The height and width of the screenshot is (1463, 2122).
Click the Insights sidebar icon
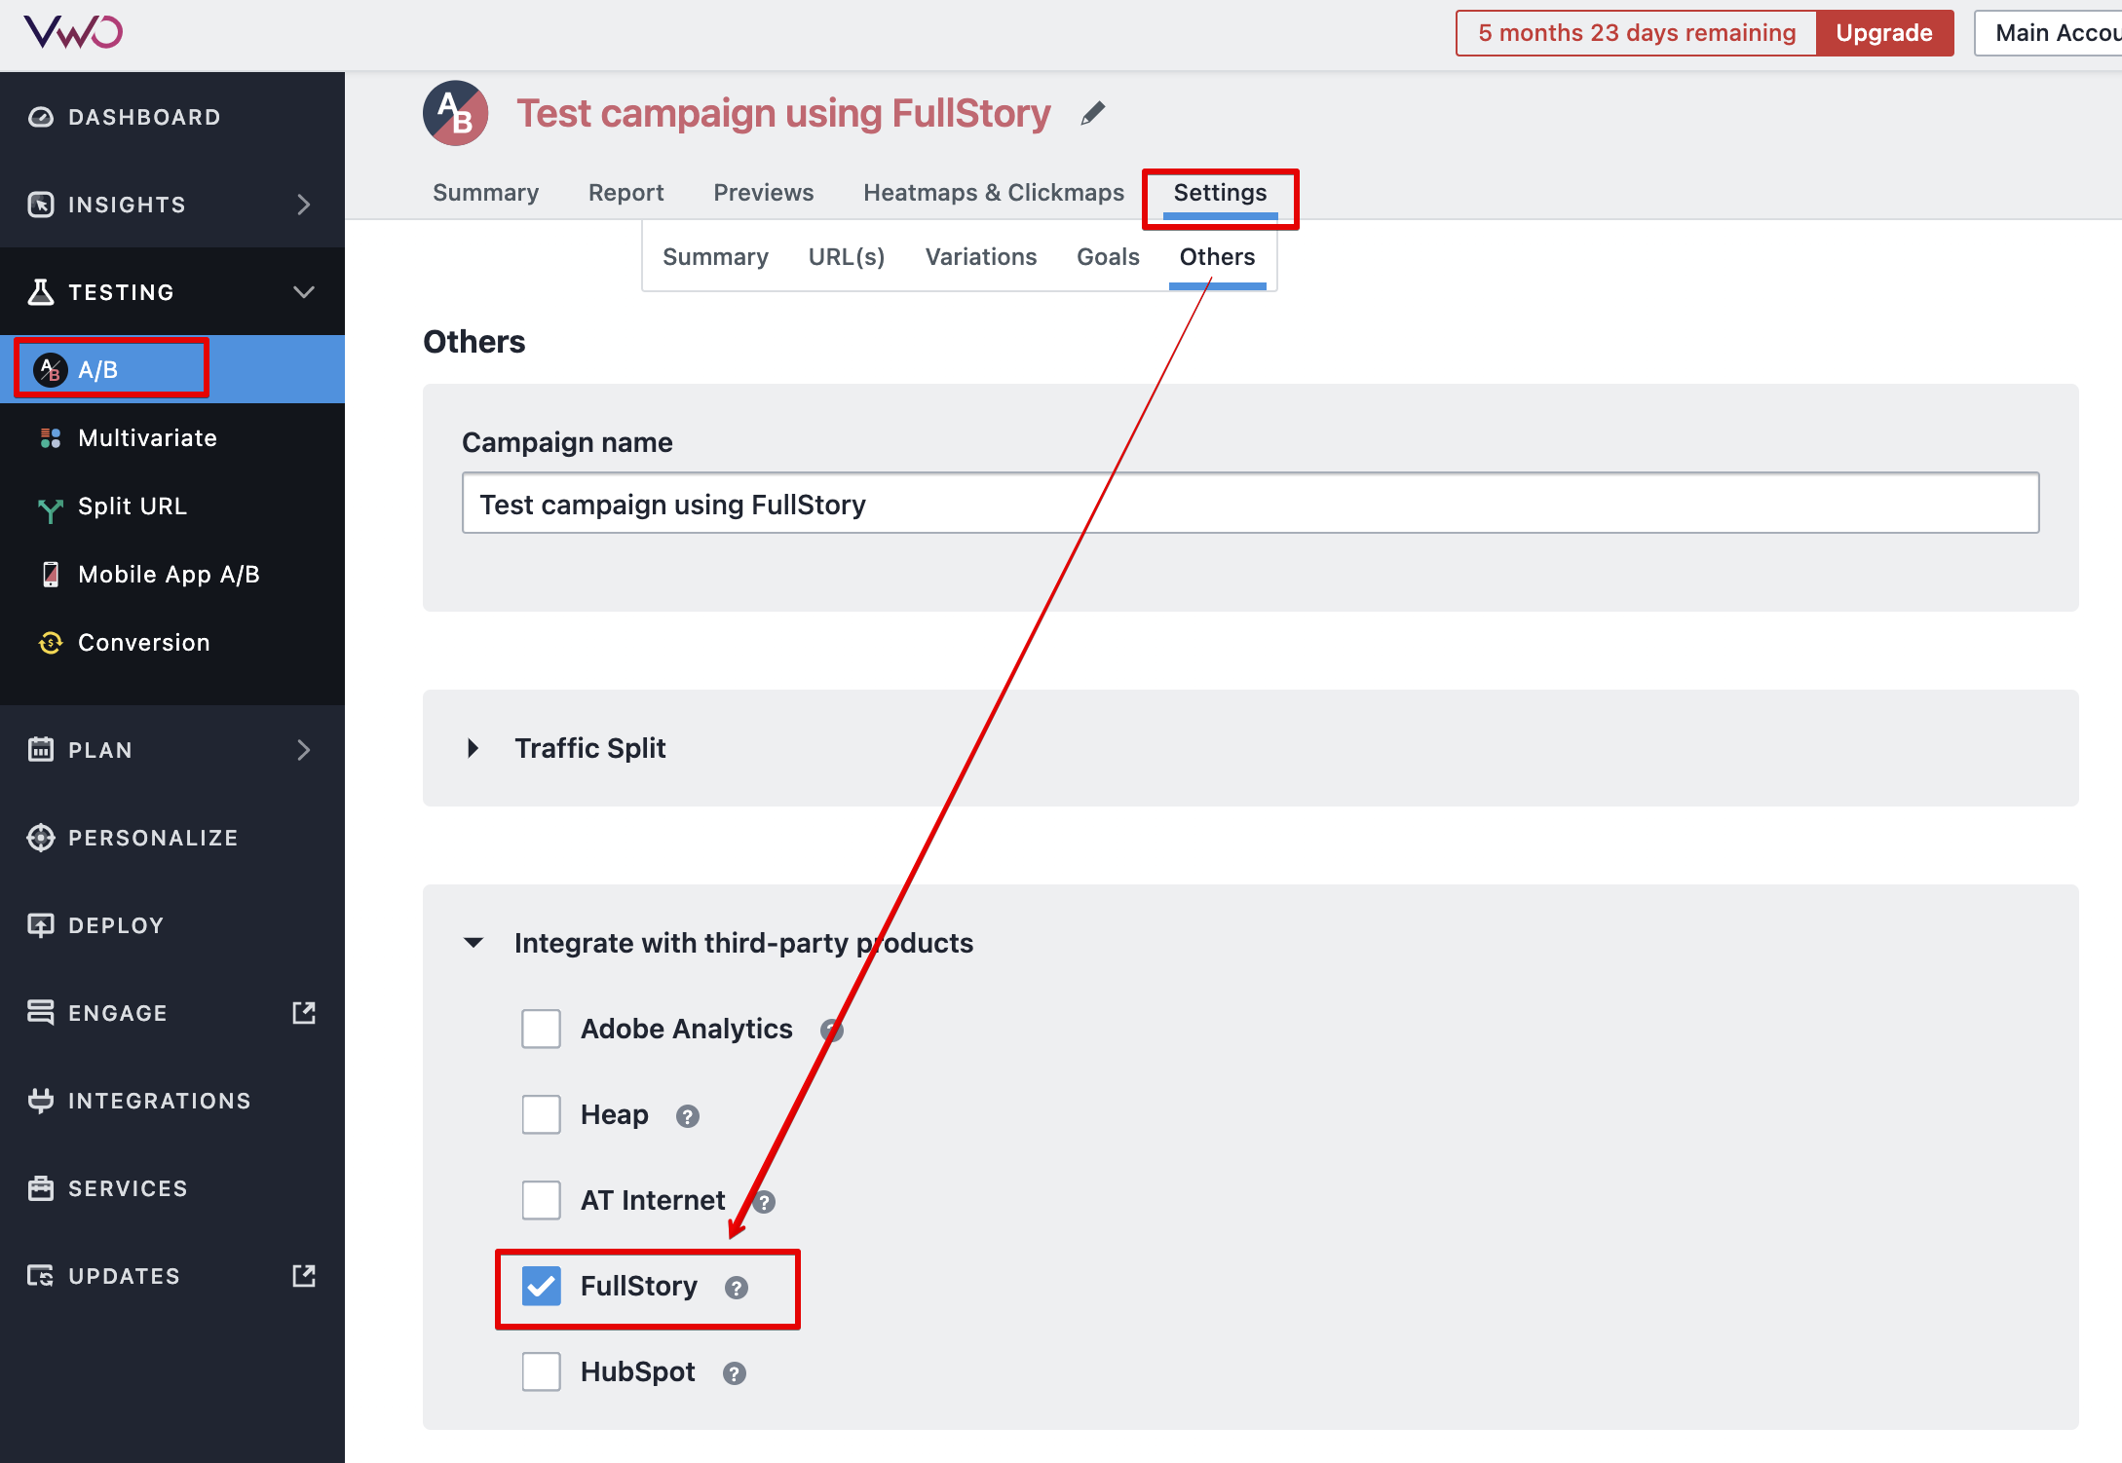tap(41, 205)
